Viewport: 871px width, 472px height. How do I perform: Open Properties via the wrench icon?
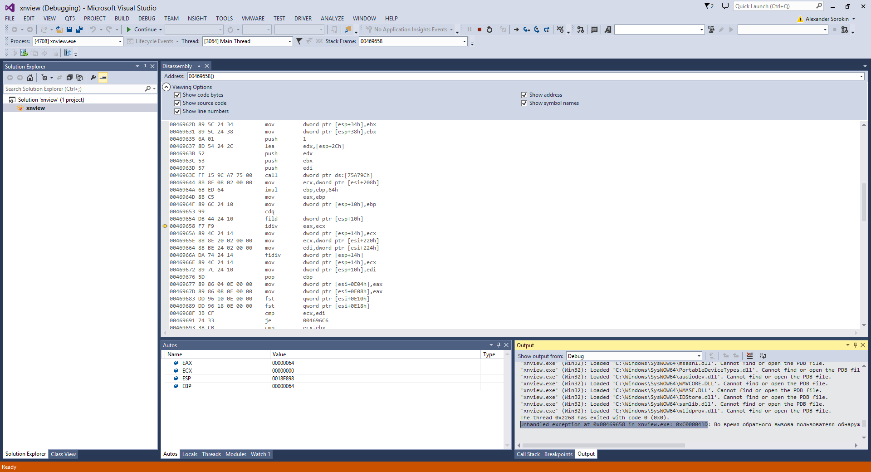[93, 78]
